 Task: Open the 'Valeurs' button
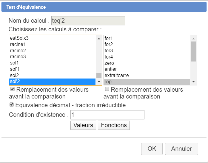(x=83, y=125)
